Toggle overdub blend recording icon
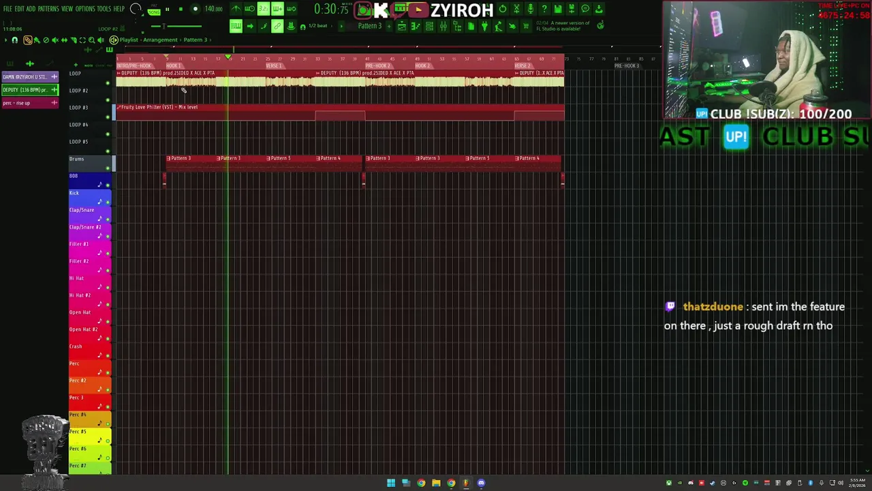The image size is (872, 491). [x=277, y=9]
